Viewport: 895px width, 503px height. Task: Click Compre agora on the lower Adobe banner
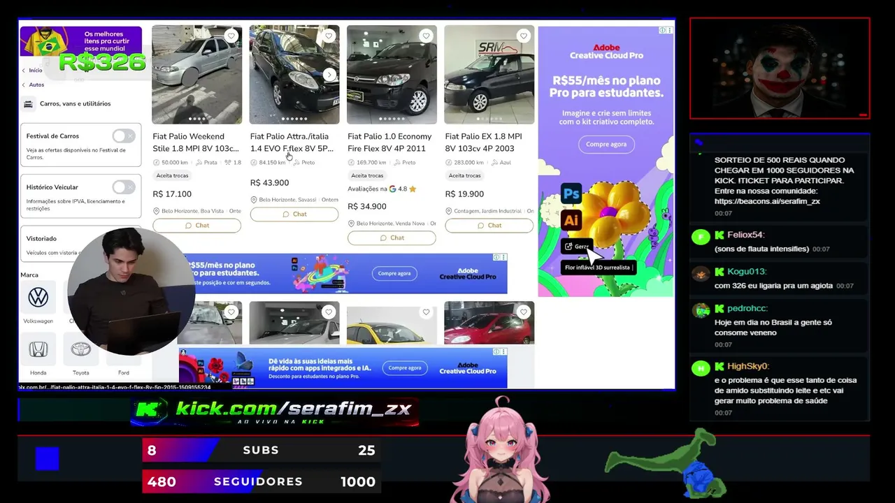pyautogui.click(x=405, y=368)
